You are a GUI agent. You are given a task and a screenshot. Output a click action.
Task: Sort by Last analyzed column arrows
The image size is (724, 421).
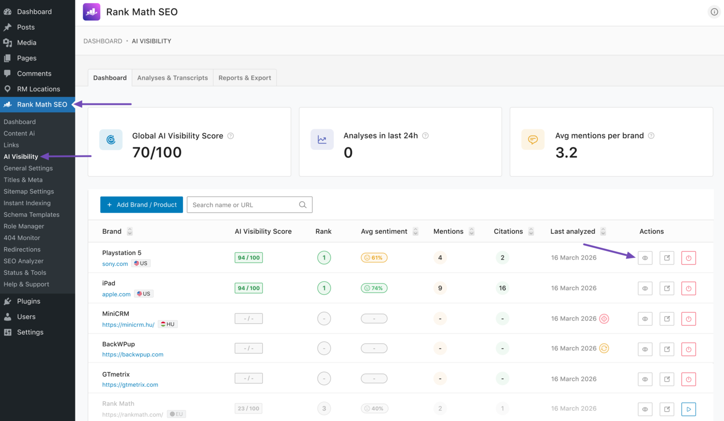[x=603, y=232]
